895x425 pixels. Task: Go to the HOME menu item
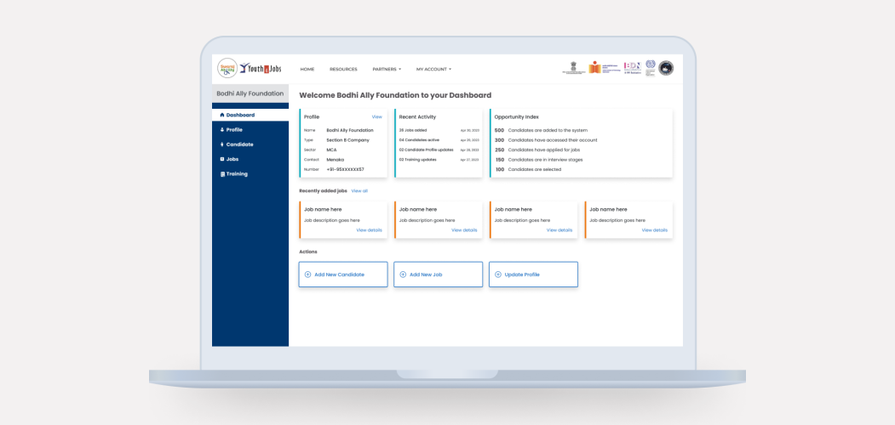[307, 69]
